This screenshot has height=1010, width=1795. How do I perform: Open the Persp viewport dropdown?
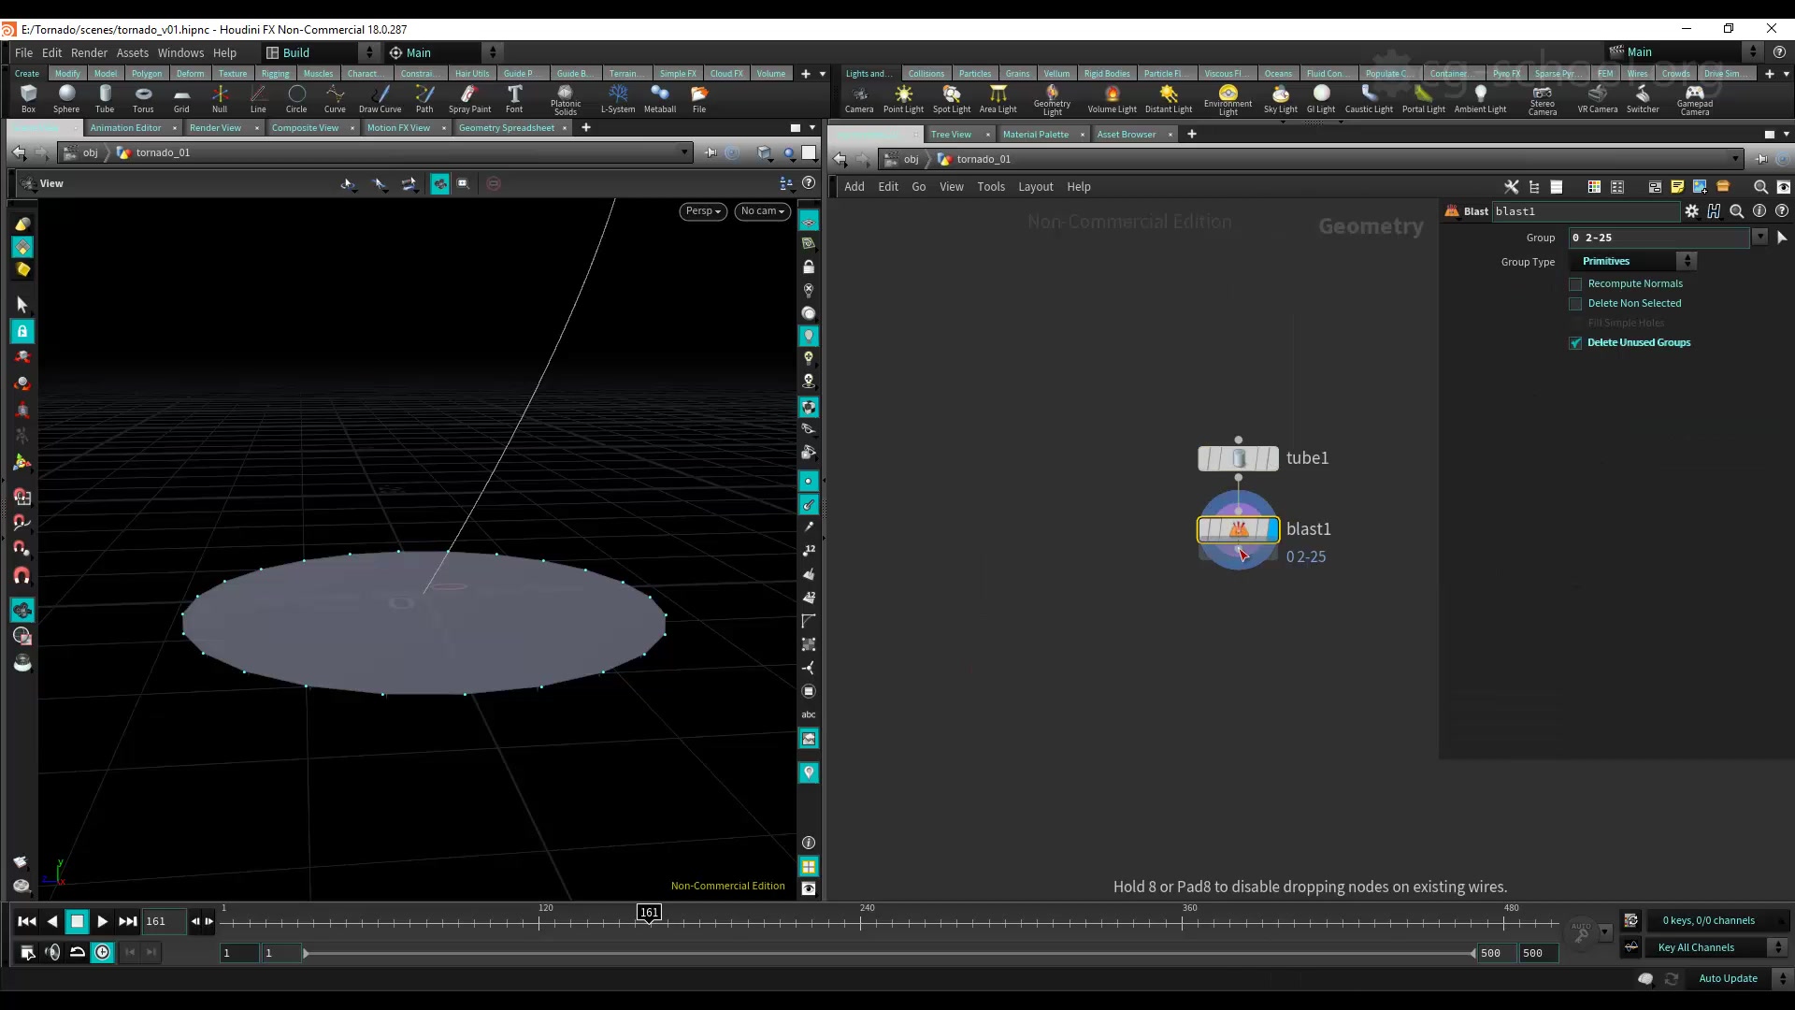click(x=703, y=210)
